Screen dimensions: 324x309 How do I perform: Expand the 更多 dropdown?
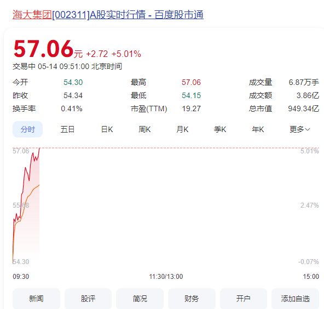(x=299, y=129)
